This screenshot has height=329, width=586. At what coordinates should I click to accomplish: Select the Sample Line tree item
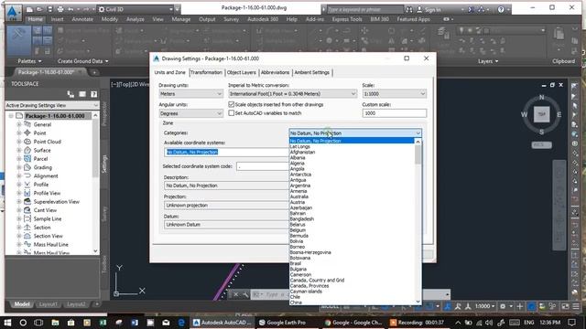(48, 219)
